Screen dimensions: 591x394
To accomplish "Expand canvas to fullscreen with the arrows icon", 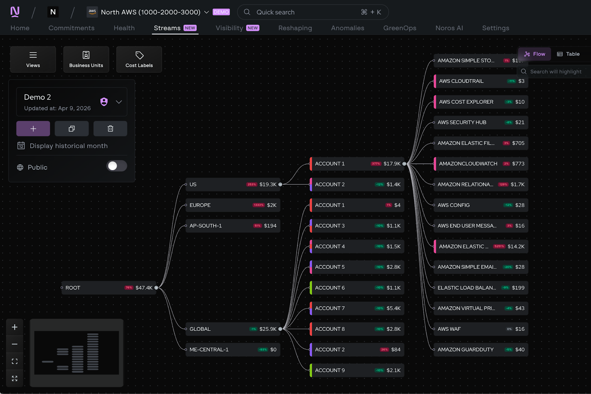I will (x=14, y=378).
